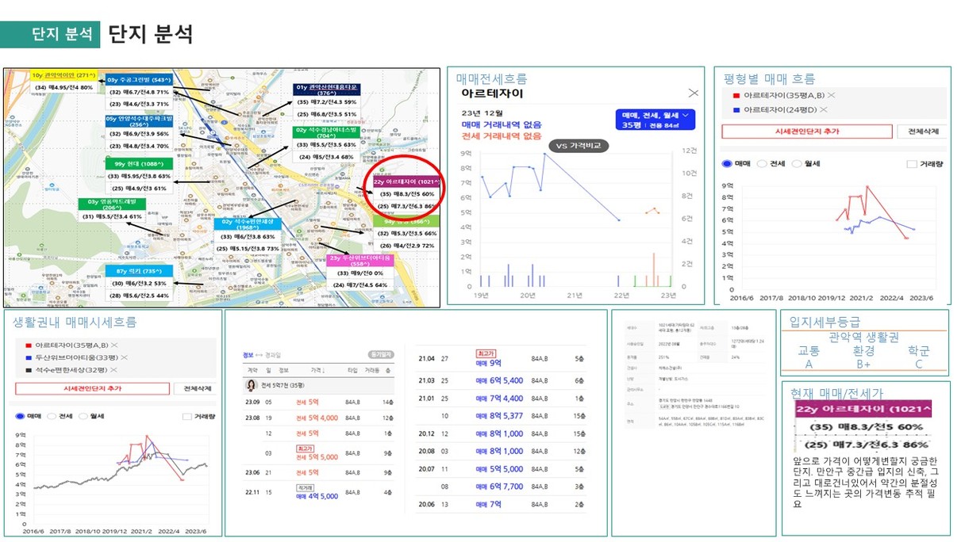Switch to 정보 view in transaction list
The width and height of the screenshot is (965, 542).
pos(248,354)
